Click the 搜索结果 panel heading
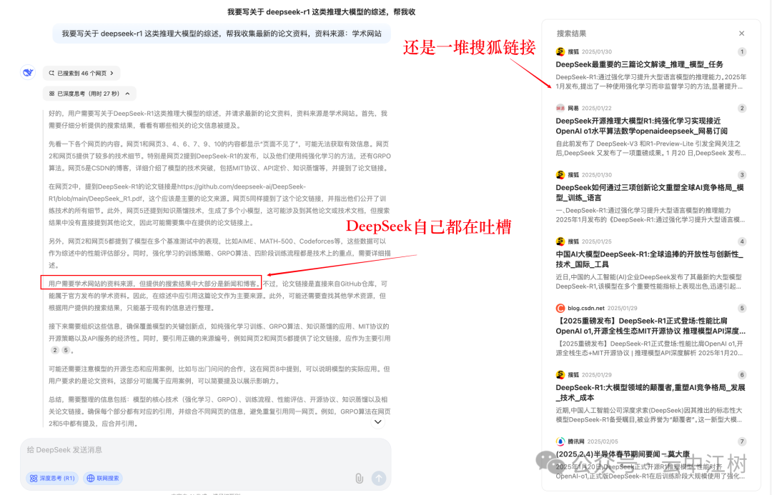The width and height of the screenshot is (772, 495). click(571, 34)
